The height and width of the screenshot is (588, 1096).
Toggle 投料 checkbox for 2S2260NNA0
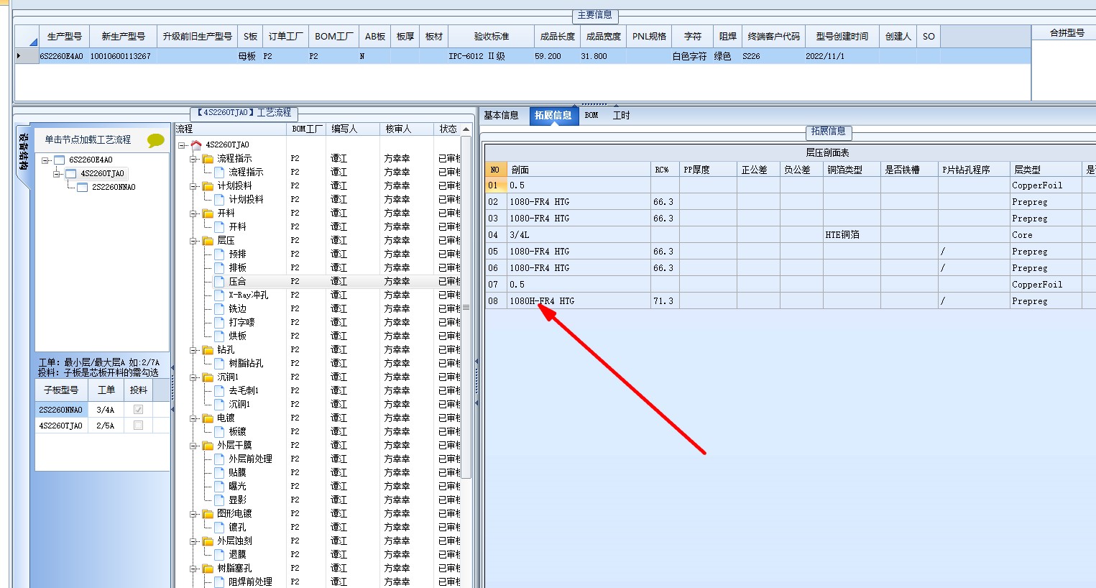tap(139, 410)
